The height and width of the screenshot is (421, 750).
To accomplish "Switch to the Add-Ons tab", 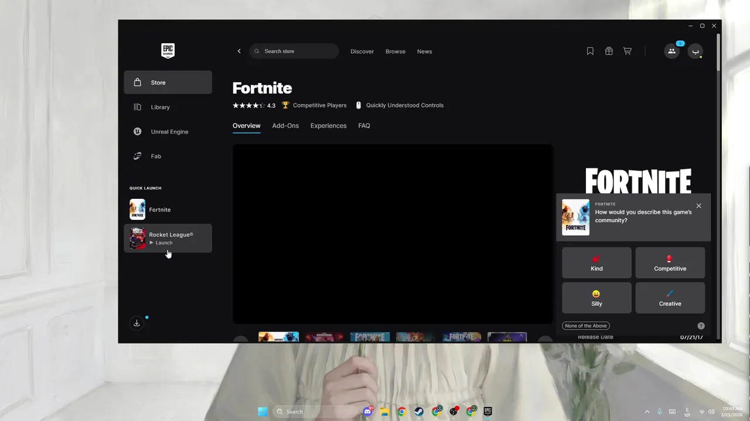I will click(285, 126).
